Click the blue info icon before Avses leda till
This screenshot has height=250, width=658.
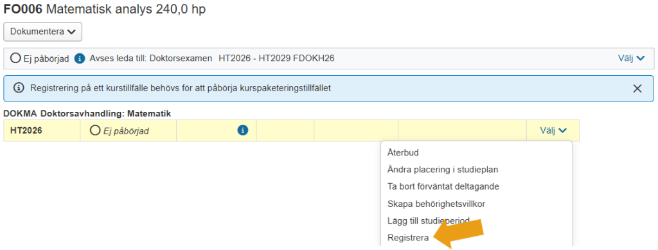coord(79,58)
